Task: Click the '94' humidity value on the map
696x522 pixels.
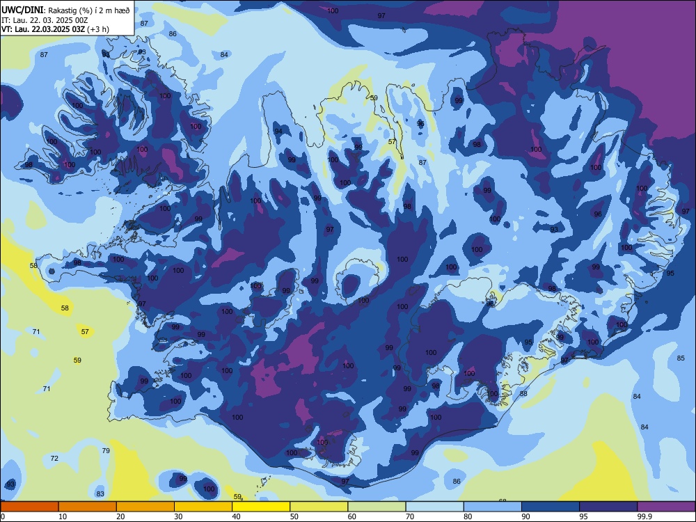Action: click(x=278, y=132)
